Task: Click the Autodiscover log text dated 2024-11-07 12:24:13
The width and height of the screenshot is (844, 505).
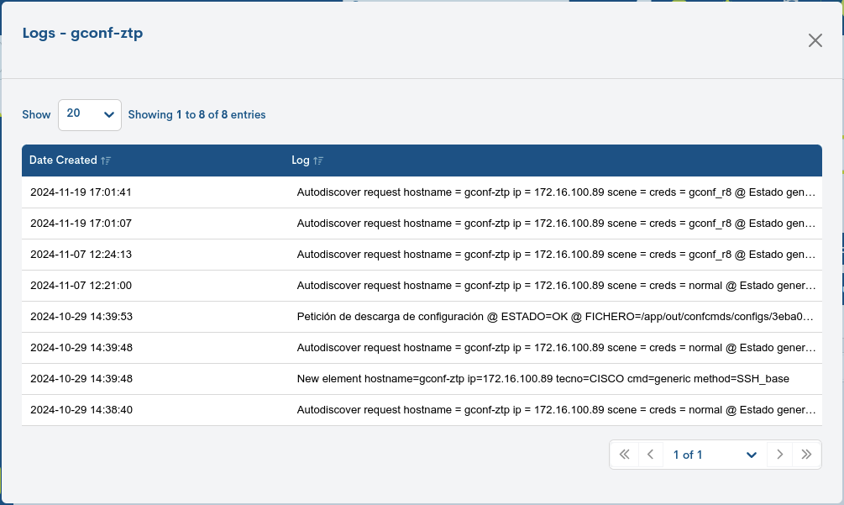Action: (556, 255)
